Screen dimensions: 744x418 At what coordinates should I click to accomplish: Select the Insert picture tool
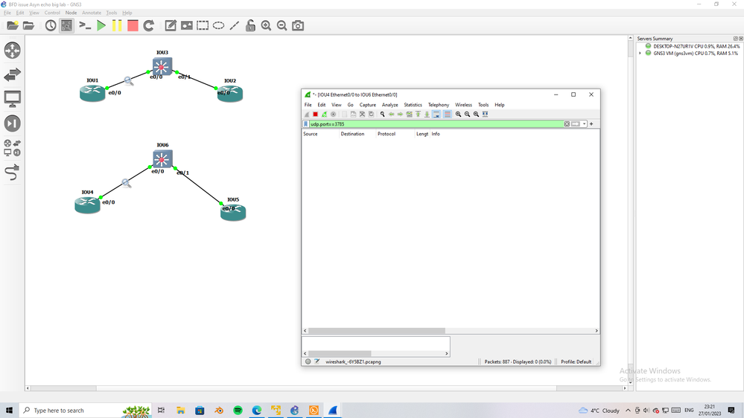(x=187, y=25)
